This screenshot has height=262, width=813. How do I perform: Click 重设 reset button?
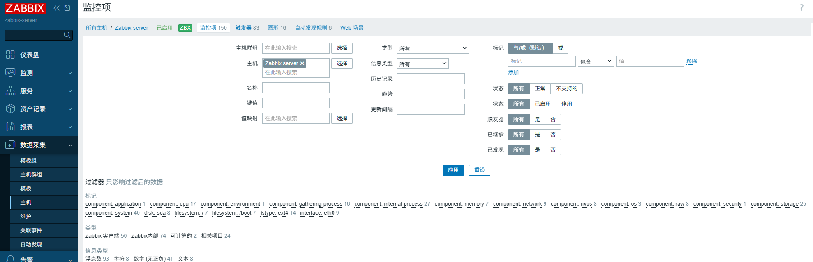point(480,170)
